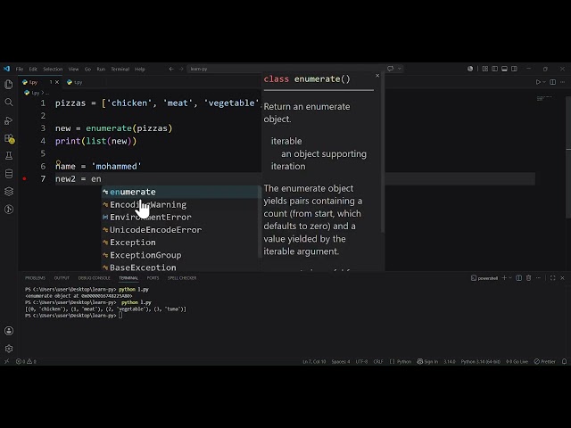The height and width of the screenshot is (428, 571).
Task: Open the Copilot chat icon
Action: [x=391, y=69]
